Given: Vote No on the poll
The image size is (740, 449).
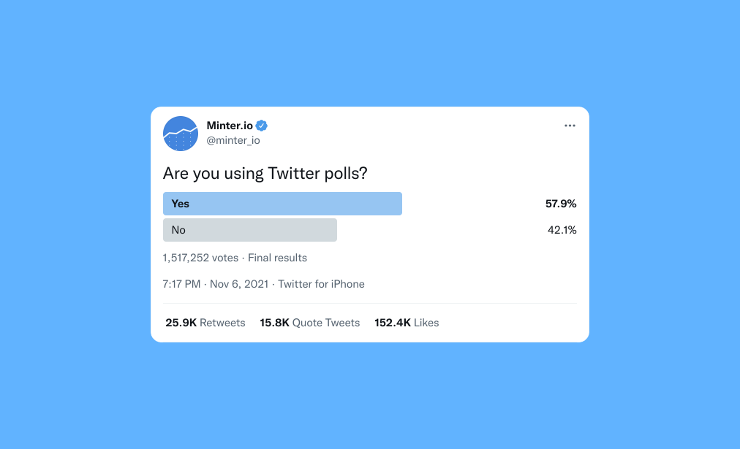Looking at the screenshot, I should click(249, 229).
